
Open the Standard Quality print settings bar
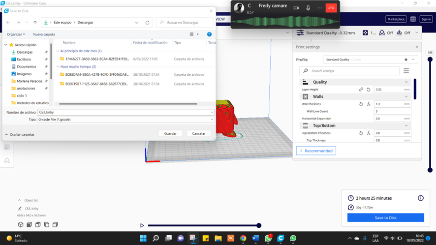357,33
